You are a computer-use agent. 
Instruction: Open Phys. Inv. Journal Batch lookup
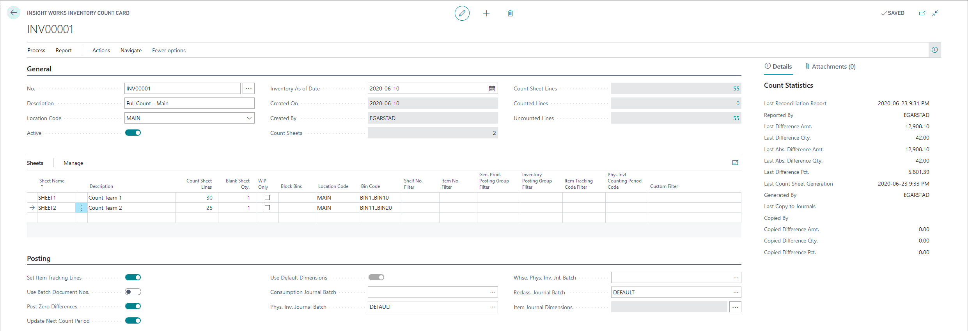coord(493,307)
